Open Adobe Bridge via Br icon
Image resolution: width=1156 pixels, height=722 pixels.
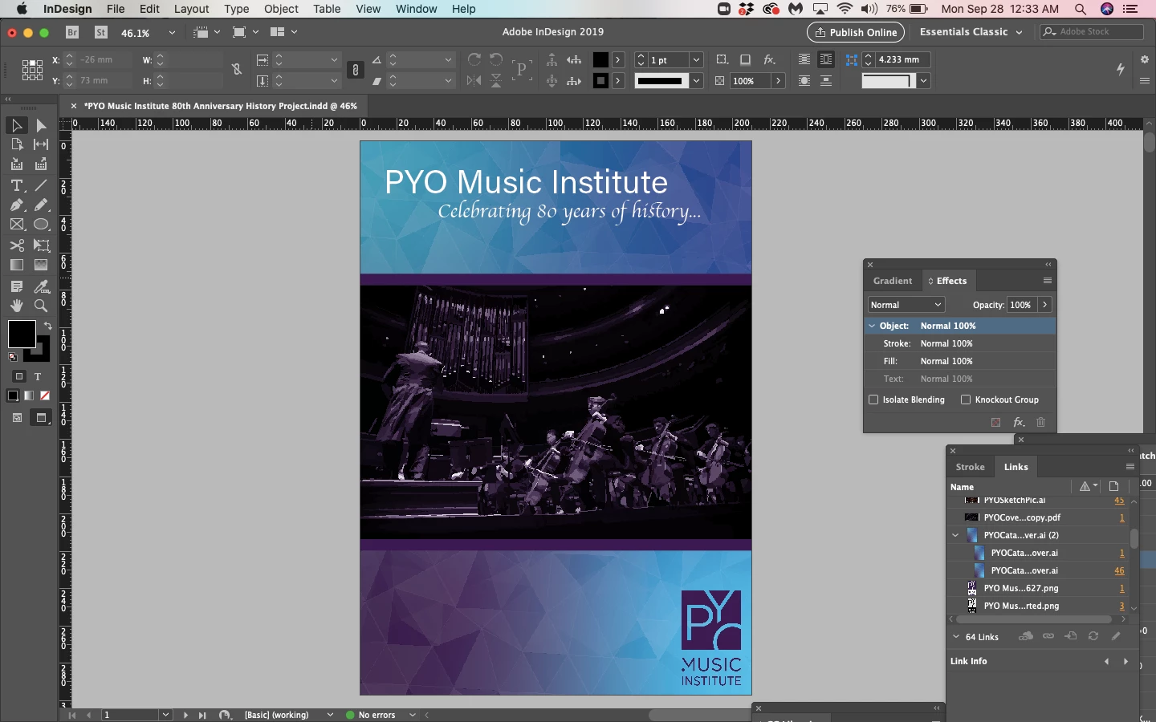pos(72,32)
